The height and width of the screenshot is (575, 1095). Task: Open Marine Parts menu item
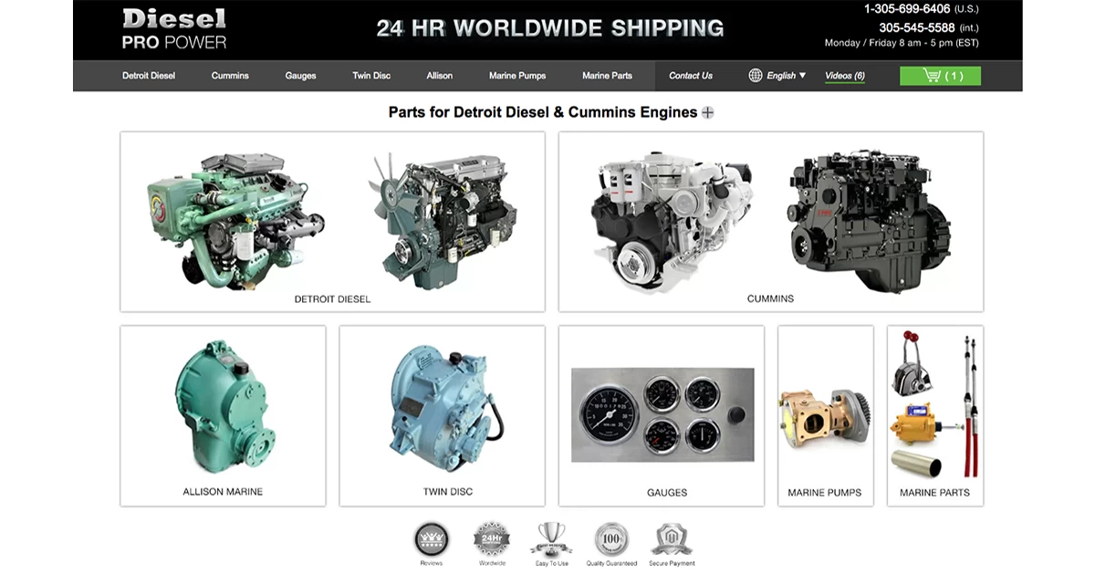click(607, 76)
